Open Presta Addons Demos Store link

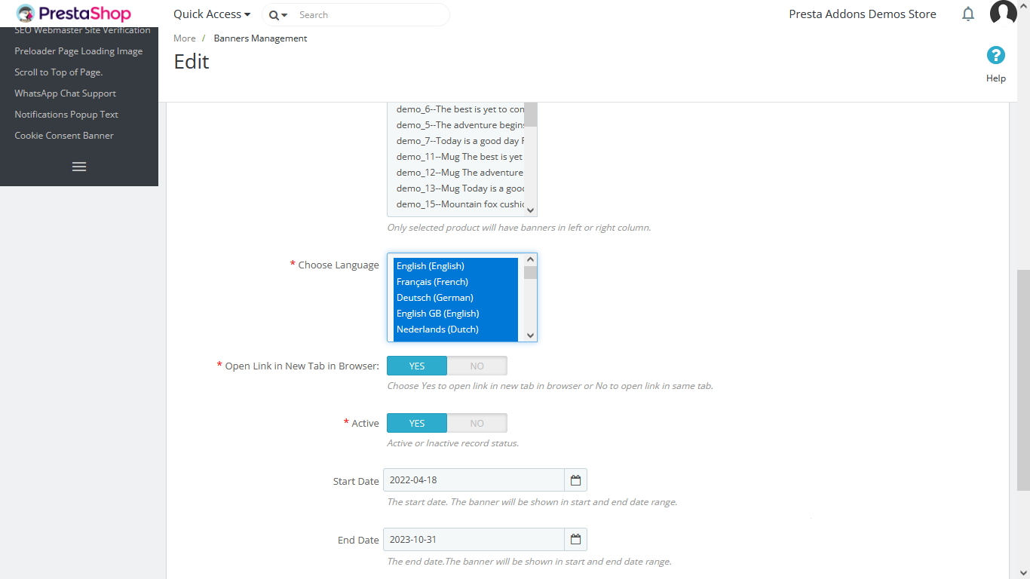tap(863, 14)
